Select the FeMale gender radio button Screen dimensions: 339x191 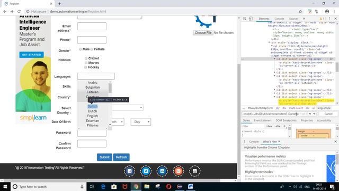click(x=92, y=49)
